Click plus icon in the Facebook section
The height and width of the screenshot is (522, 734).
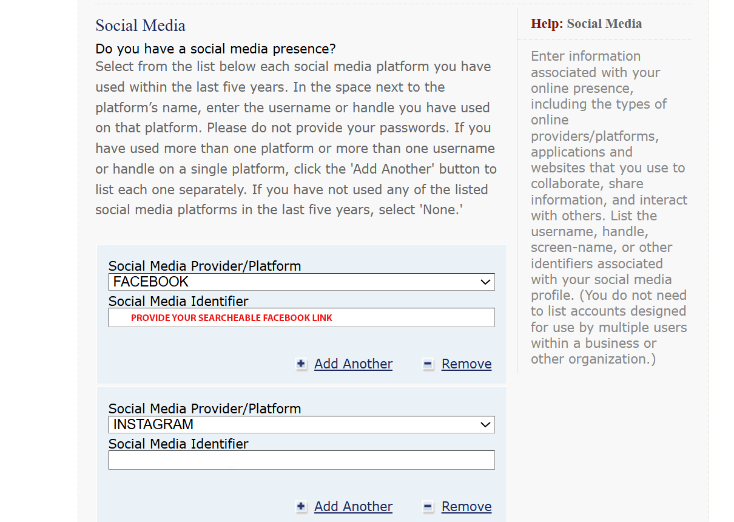301,364
